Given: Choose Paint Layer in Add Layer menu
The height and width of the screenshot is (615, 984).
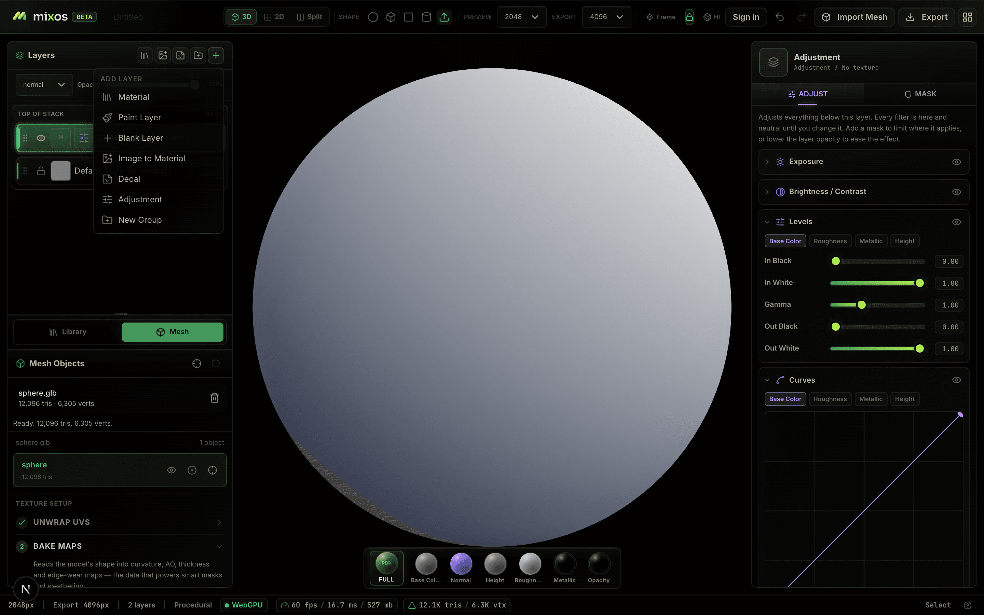Looking at the screenshot, I should point(159,118).
